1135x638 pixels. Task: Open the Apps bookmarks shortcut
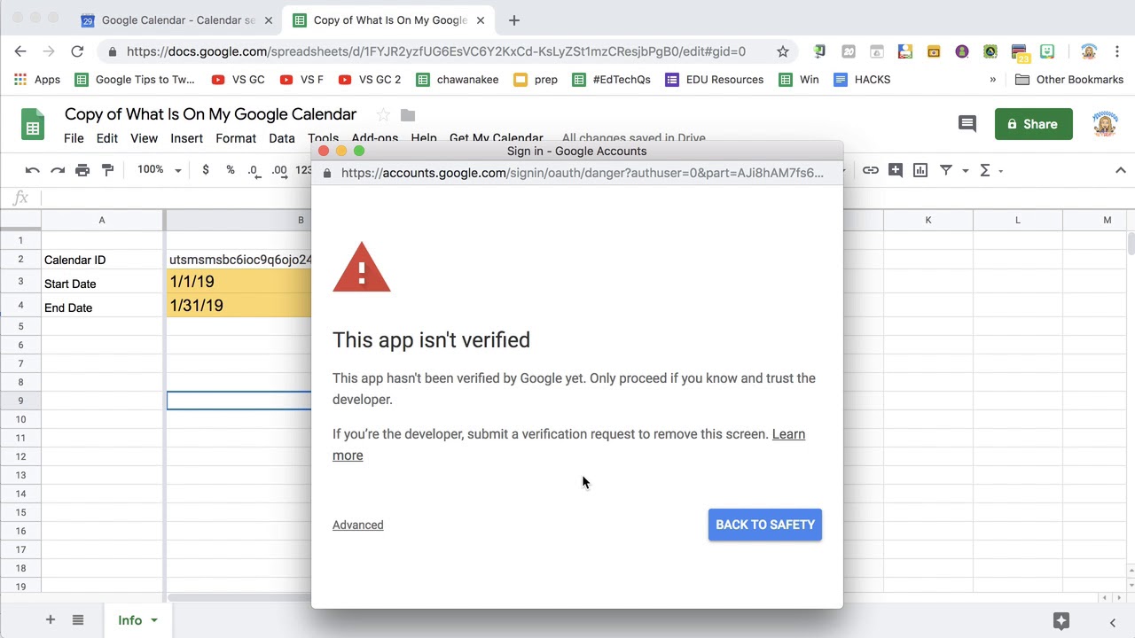tap(37, 79)
